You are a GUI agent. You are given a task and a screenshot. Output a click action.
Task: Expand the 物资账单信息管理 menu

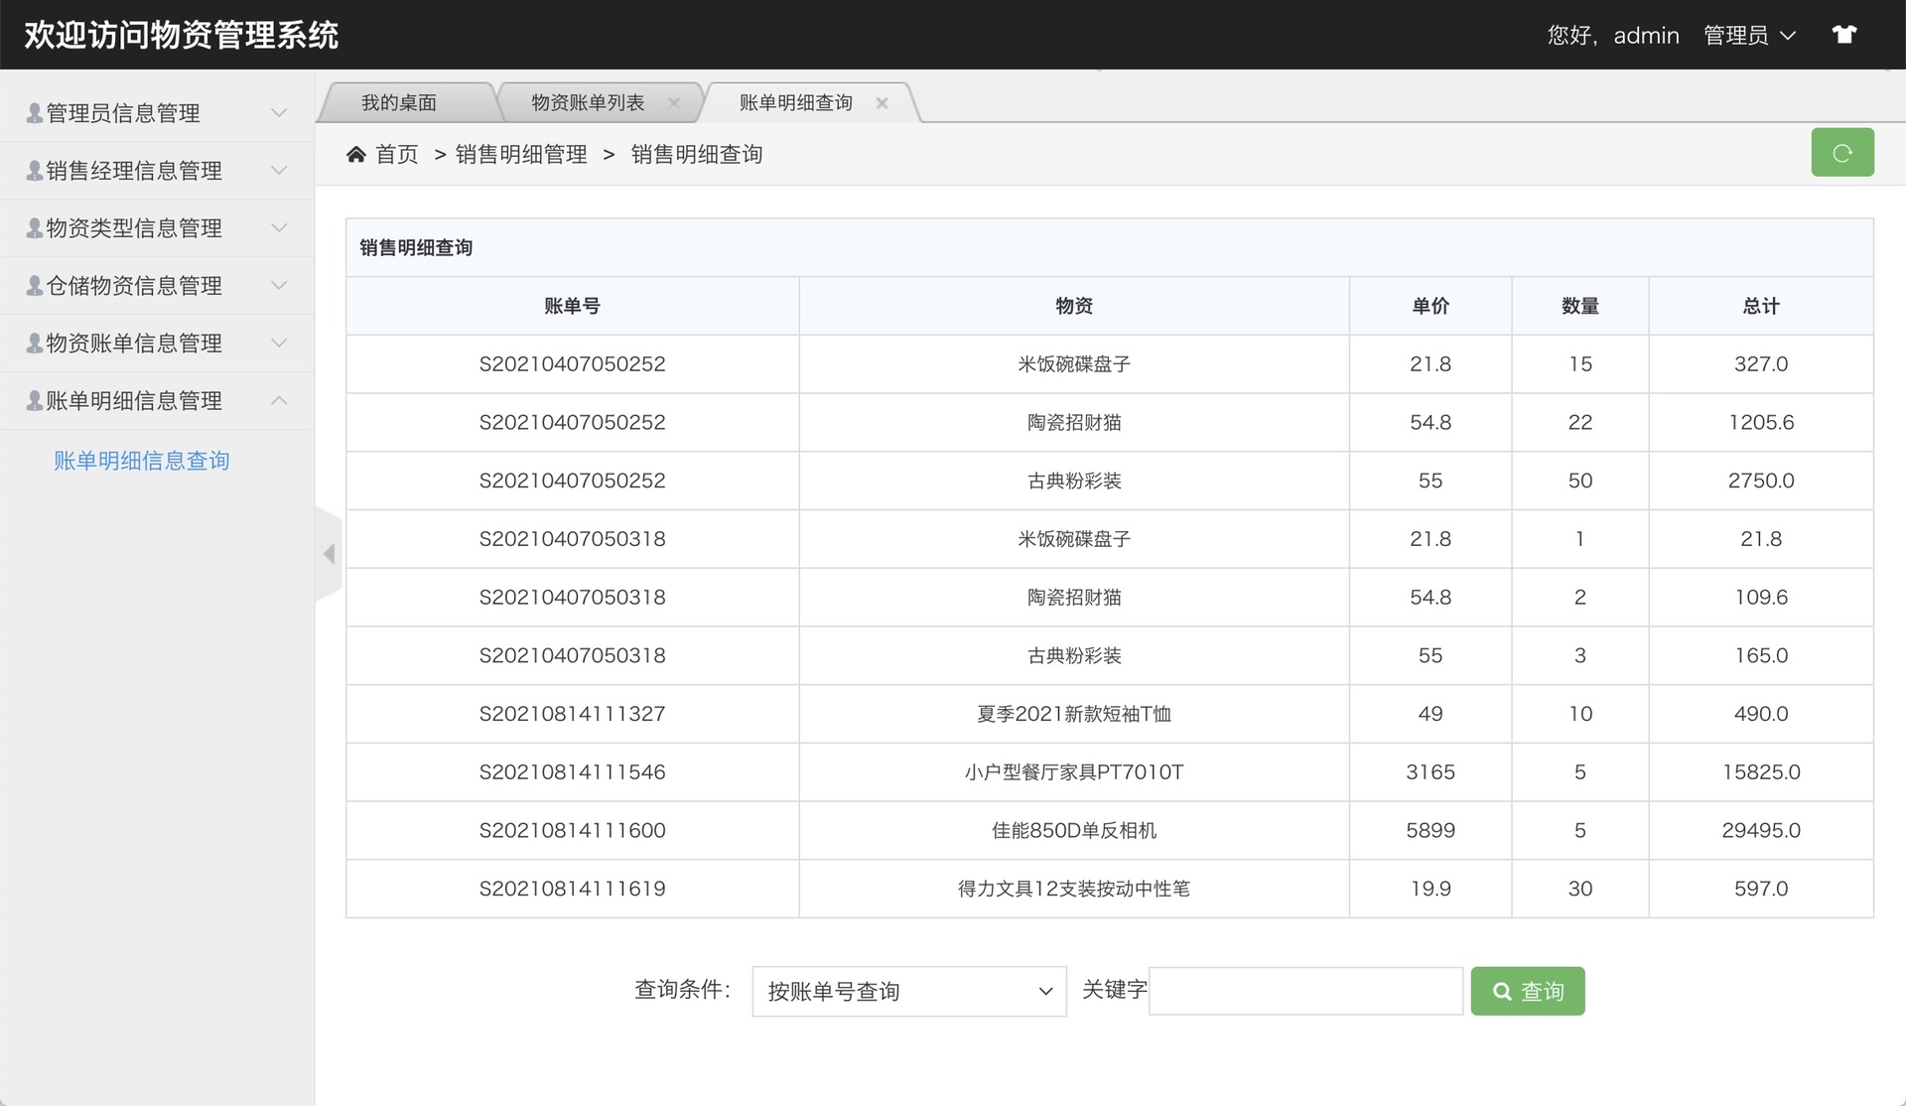coord(139,343)
